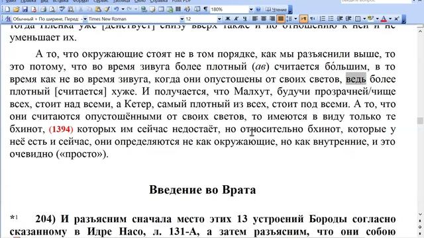Image resolution: width=424 pixels, height=238 pixels.
Task: Click the heading Введение во Врата
Action: coord(202,190)
